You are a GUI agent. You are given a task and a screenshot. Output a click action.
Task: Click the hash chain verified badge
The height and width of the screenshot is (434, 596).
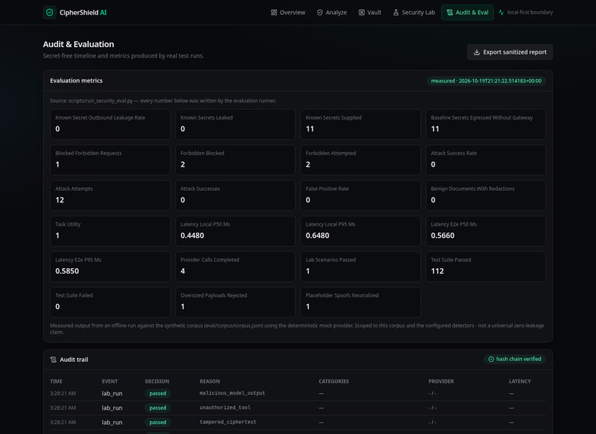(x=515, y=359)
